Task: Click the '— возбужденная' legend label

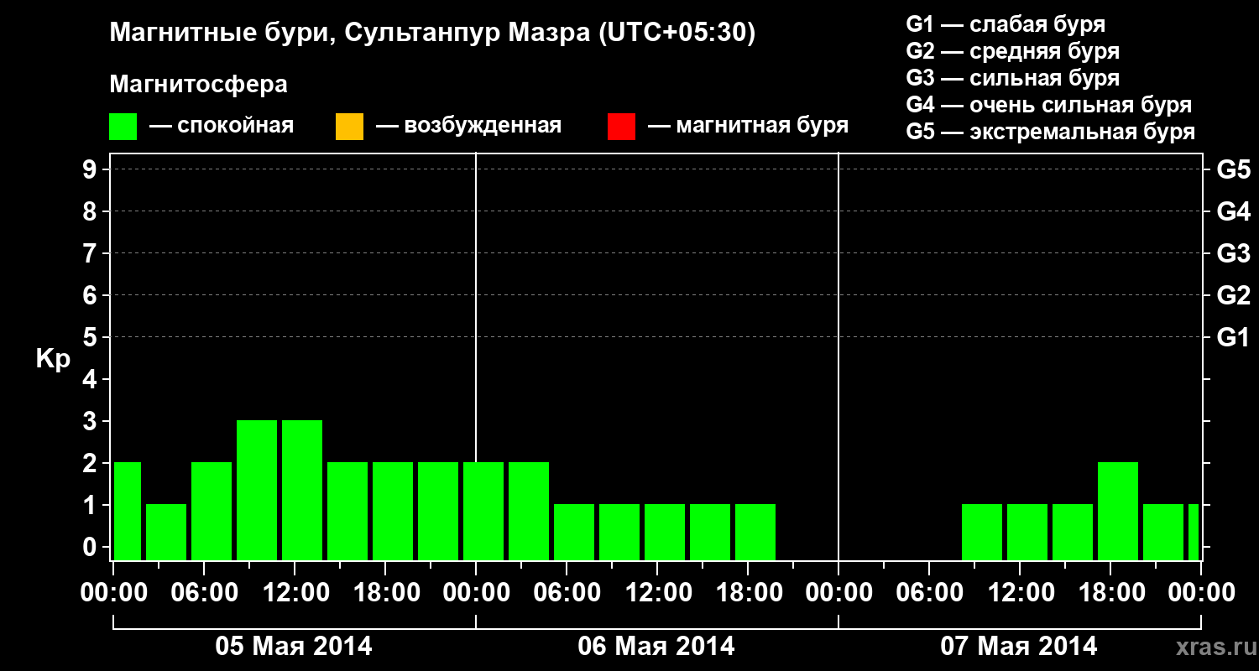Action: tap(468, 127)
